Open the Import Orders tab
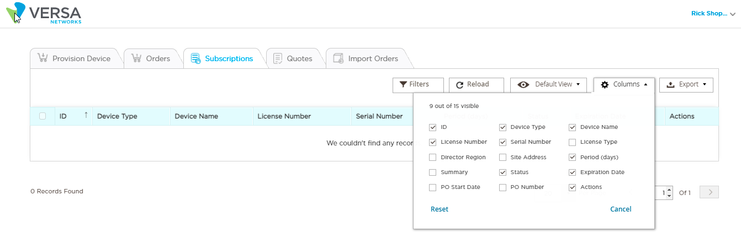This screenshot has height=238, width=741. 373,58
